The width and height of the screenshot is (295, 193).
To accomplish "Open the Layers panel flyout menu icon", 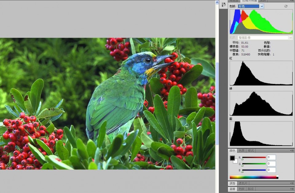I will (292, 189).
